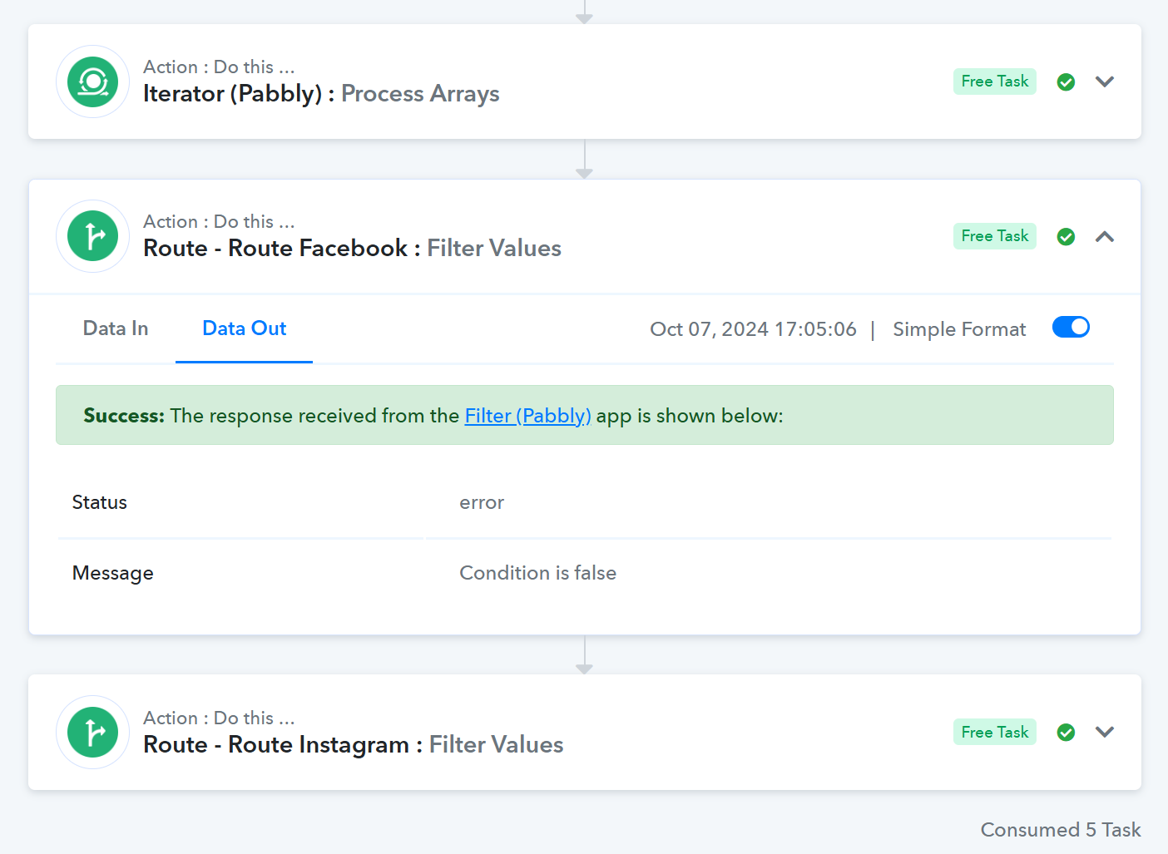The height and width of the screenshot is (854, 1168).
Task: Click the Iterator (Pabbly) app icon
Action: [x=92, y=81]
